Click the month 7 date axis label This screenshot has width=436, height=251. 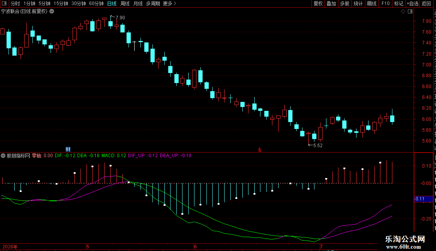(x=321, y=246)
